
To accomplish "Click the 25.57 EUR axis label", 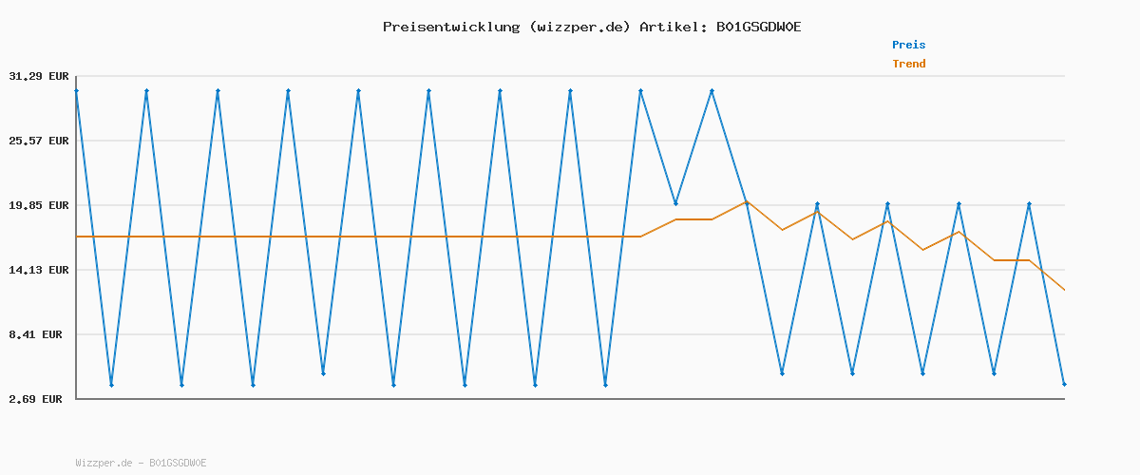I will coord(39,141).
